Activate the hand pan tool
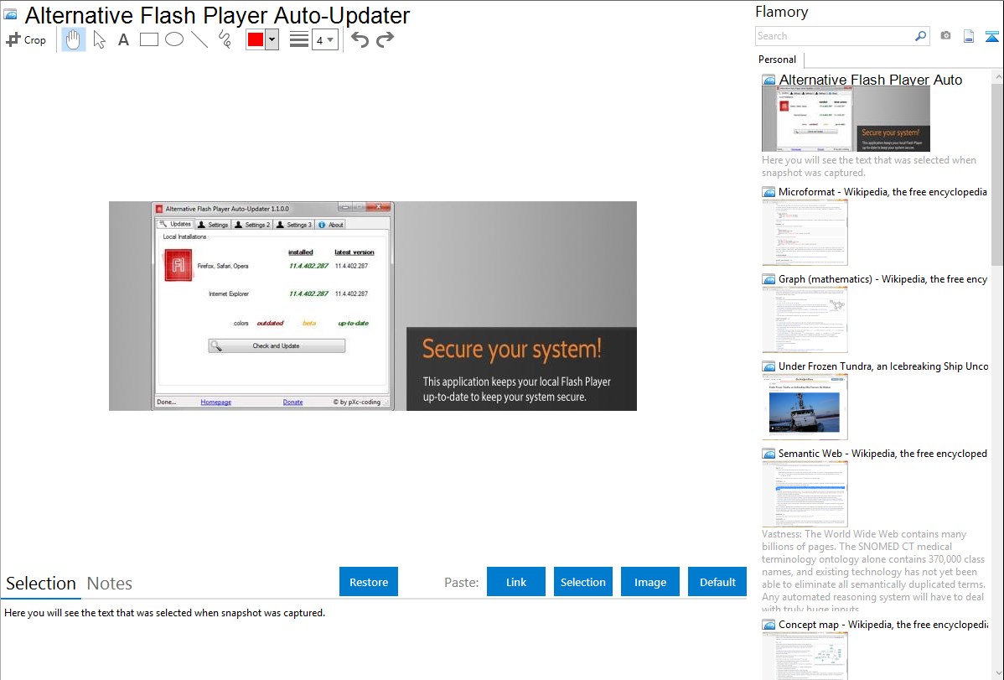This screenshot has width=1004, height=680. click(x=73, y=39)
